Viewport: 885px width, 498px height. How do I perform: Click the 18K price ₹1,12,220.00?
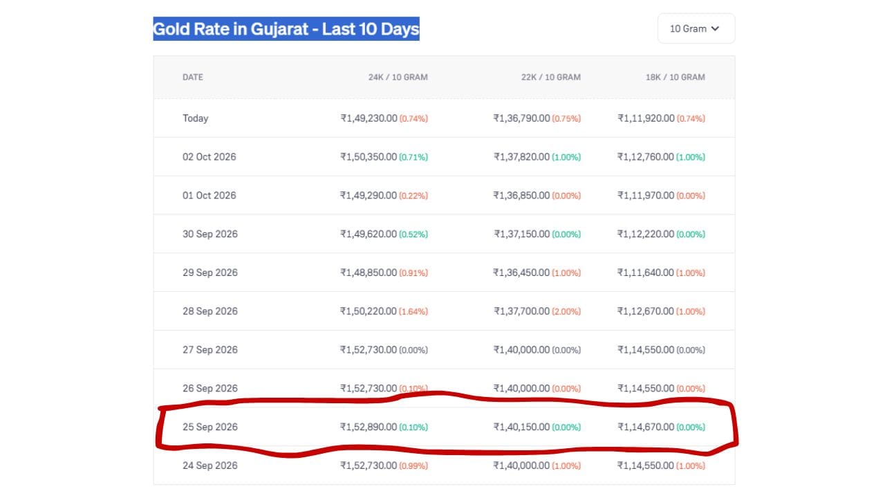(646, 234)
